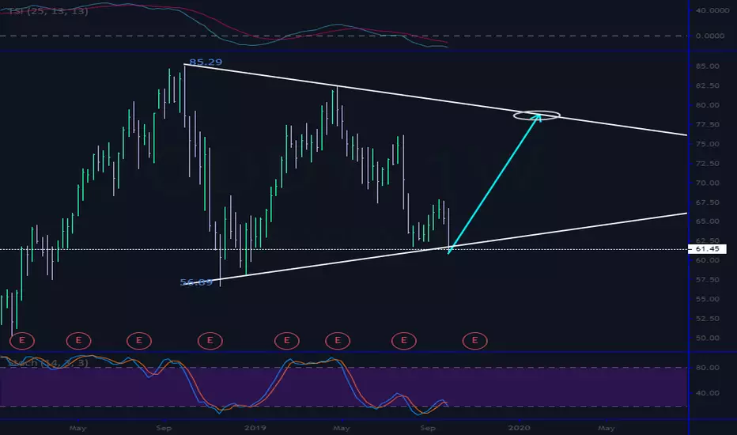
Task: Click the 0.0000 TSI axis label
Action: point(710,36)
